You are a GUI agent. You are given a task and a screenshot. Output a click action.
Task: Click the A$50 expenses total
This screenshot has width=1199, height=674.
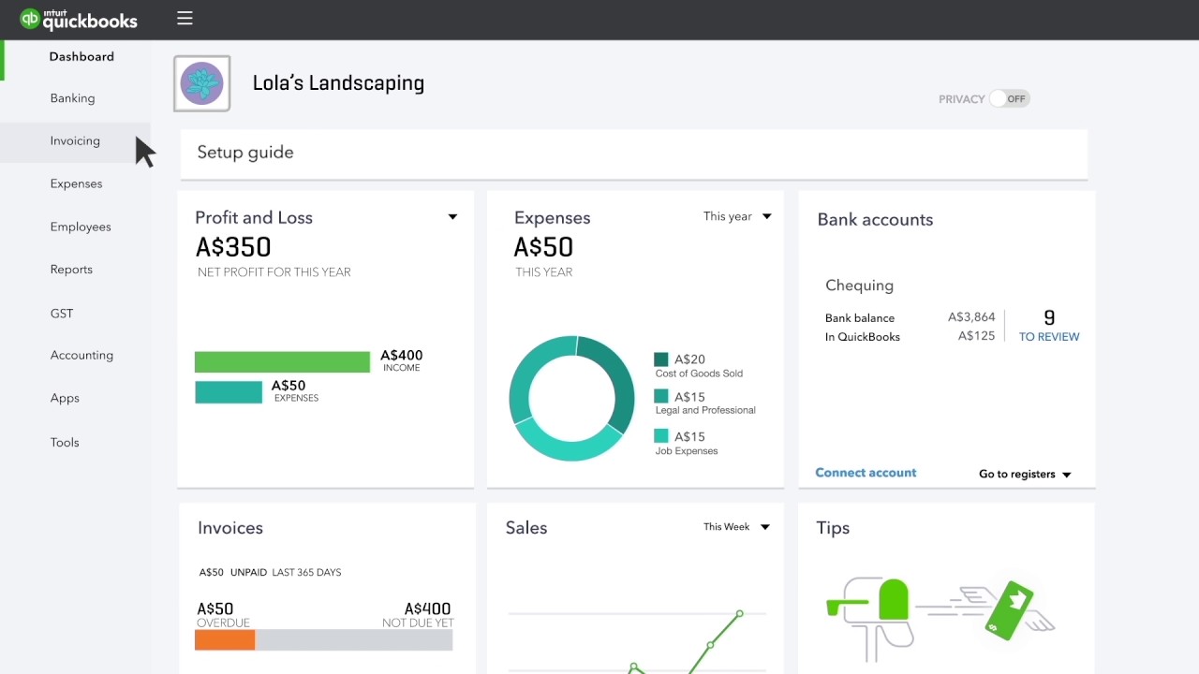click(x=543, y=247)
